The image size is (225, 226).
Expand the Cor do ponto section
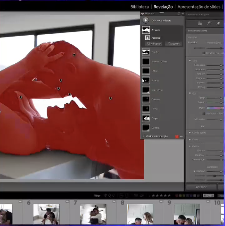click(x=190, y=133)
